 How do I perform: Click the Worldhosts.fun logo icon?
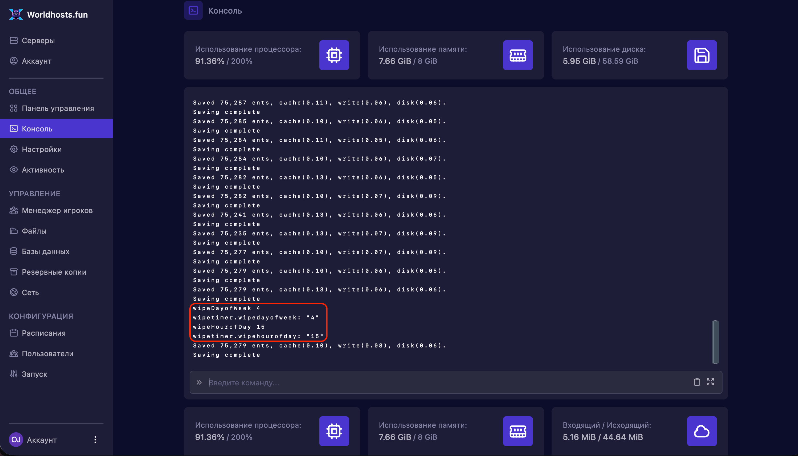click(16, 14)
